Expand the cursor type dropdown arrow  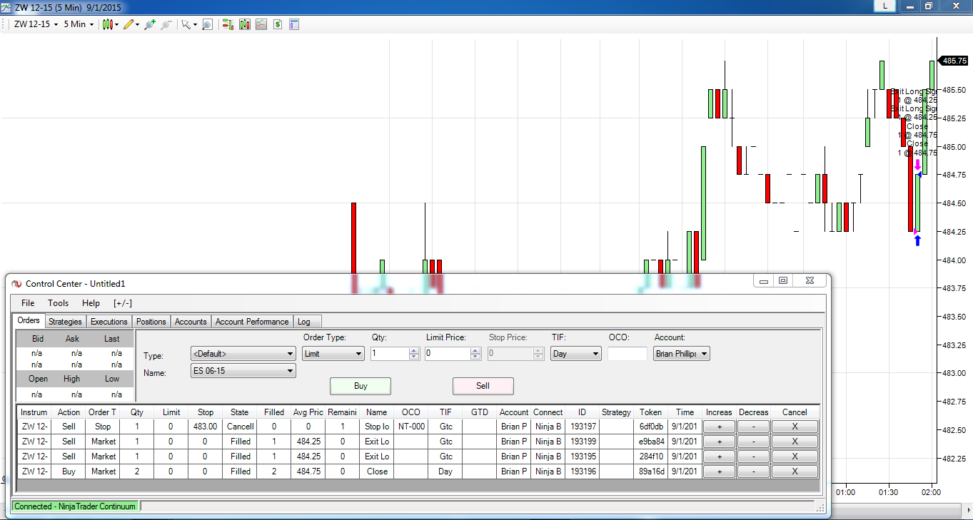pos(194,24)
